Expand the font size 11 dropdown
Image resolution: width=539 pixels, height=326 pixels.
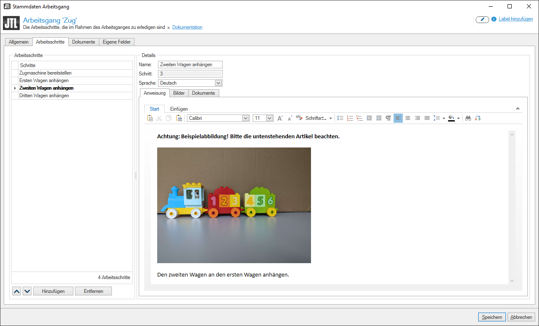(269, 118)
